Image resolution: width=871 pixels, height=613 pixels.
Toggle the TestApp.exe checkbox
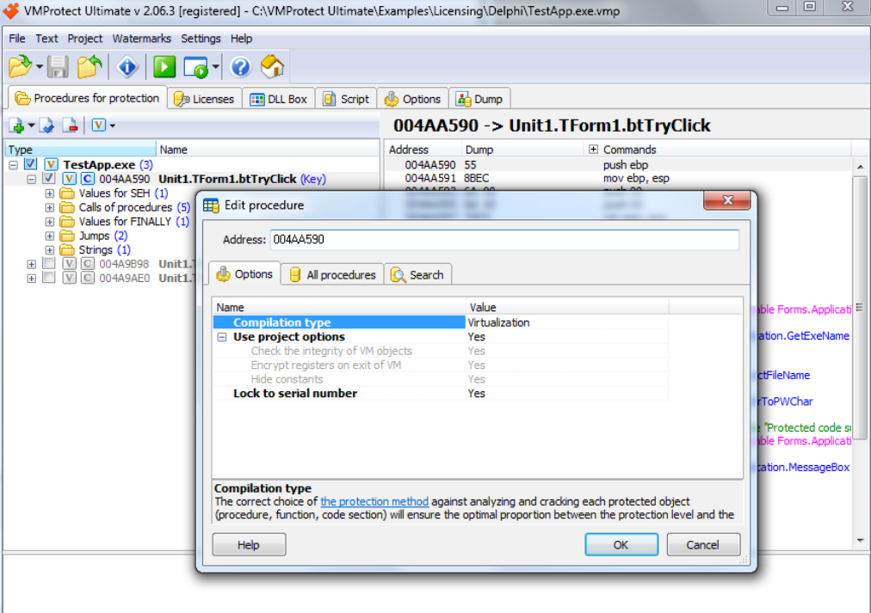[30, 164]
